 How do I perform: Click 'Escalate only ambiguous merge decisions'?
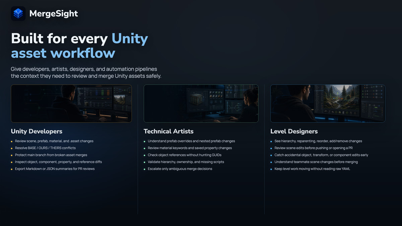(x=180, y=169)
